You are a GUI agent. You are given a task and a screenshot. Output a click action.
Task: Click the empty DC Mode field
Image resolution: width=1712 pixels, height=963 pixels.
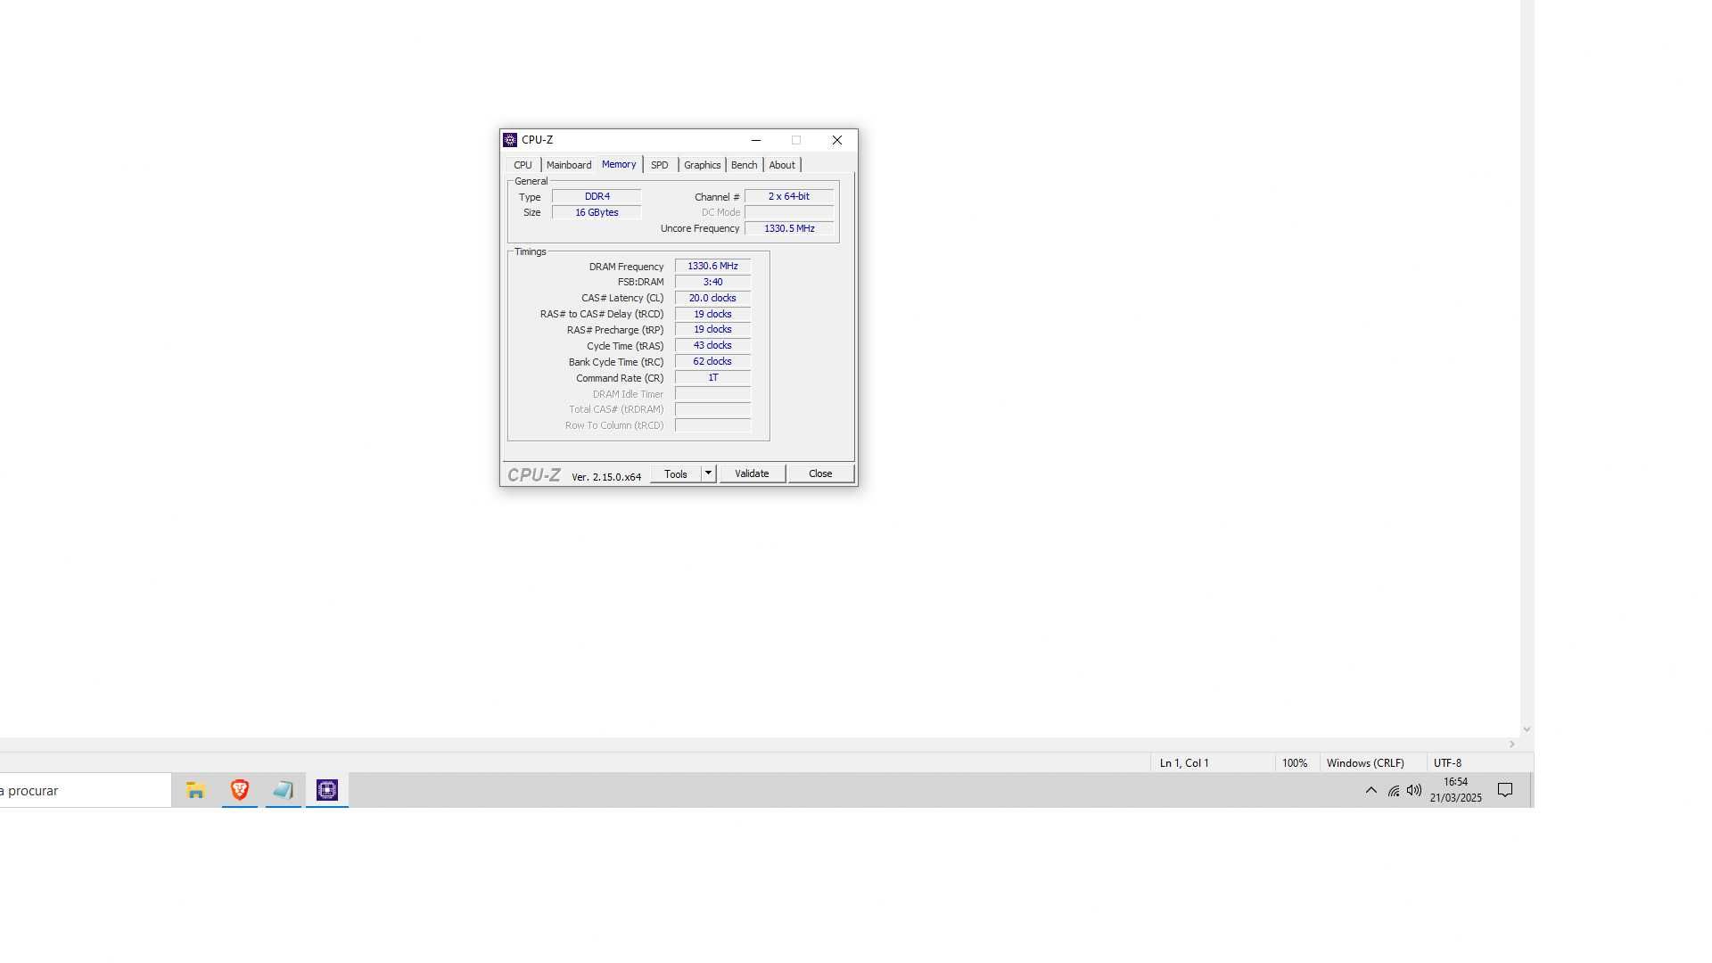(x=789, y=212)
